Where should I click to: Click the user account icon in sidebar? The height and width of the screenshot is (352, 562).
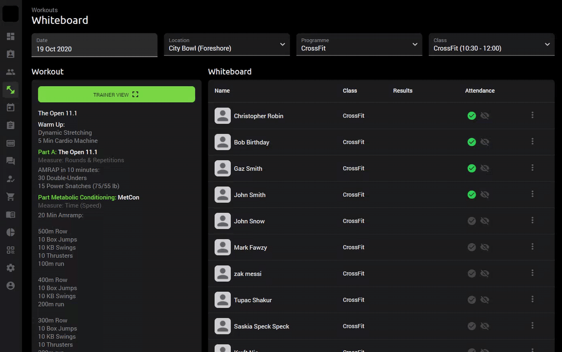tap(10, 286)
